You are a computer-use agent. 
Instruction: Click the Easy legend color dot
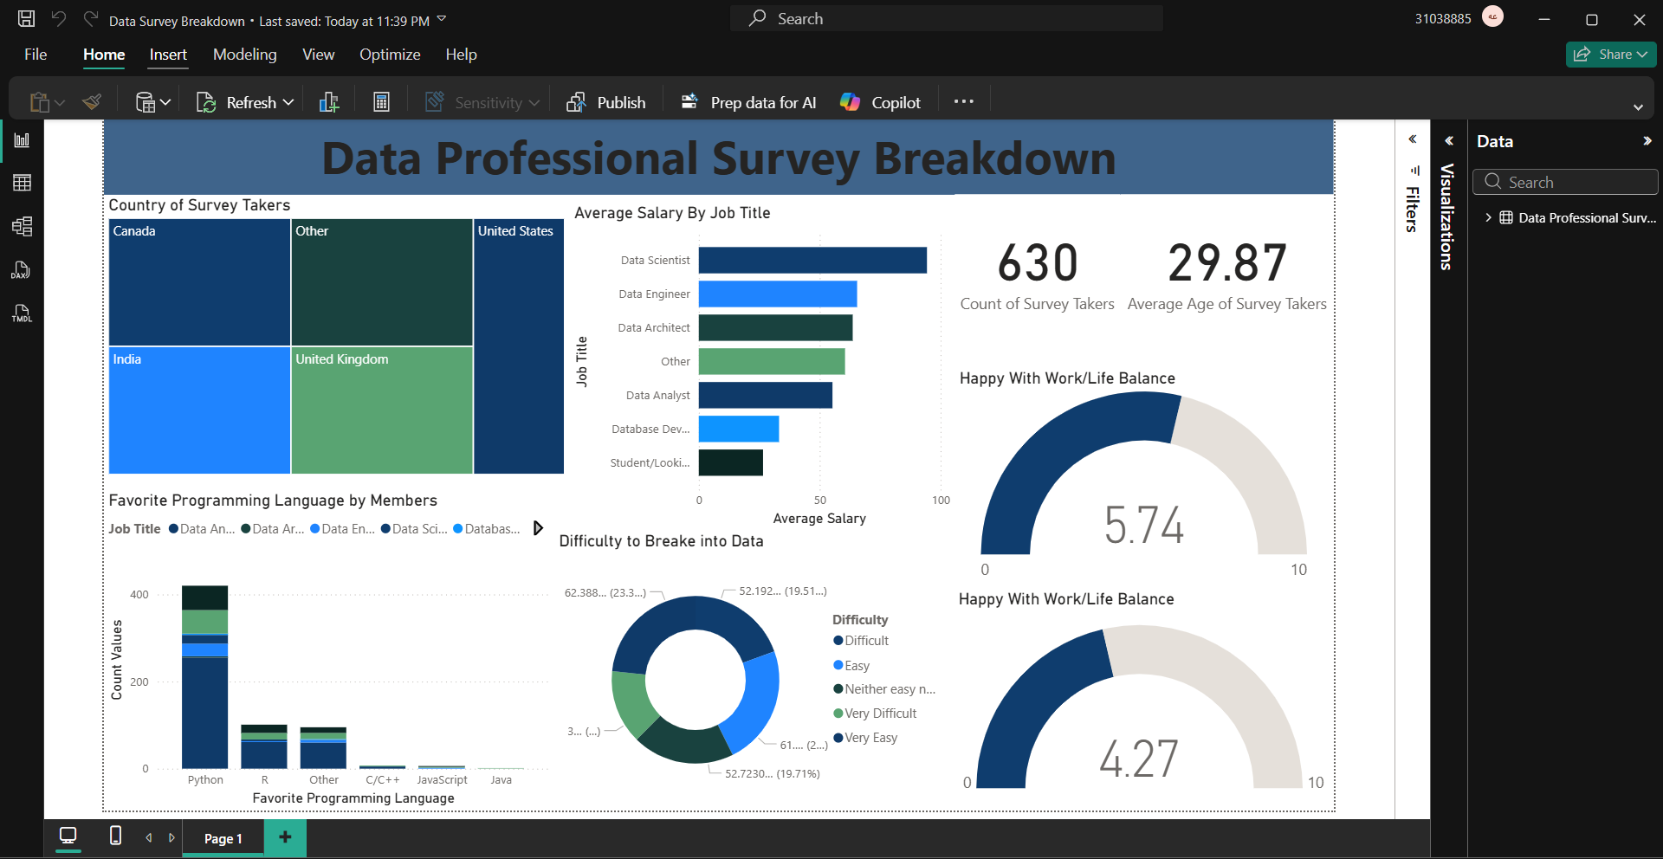(x=838, y=665)
